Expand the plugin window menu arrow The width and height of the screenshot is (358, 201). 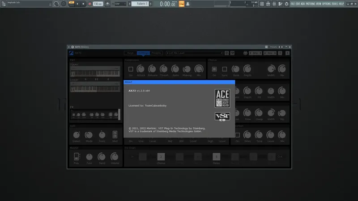tap(69, 47)
